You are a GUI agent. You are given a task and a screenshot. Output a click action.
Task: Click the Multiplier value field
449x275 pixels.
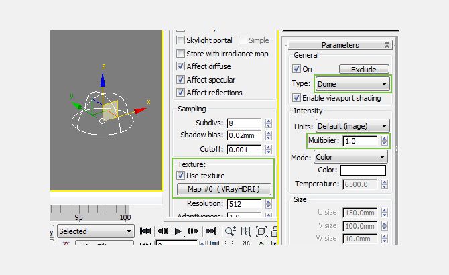[360, 141]
